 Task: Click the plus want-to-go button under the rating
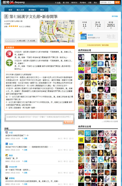[x=21, y=41]
